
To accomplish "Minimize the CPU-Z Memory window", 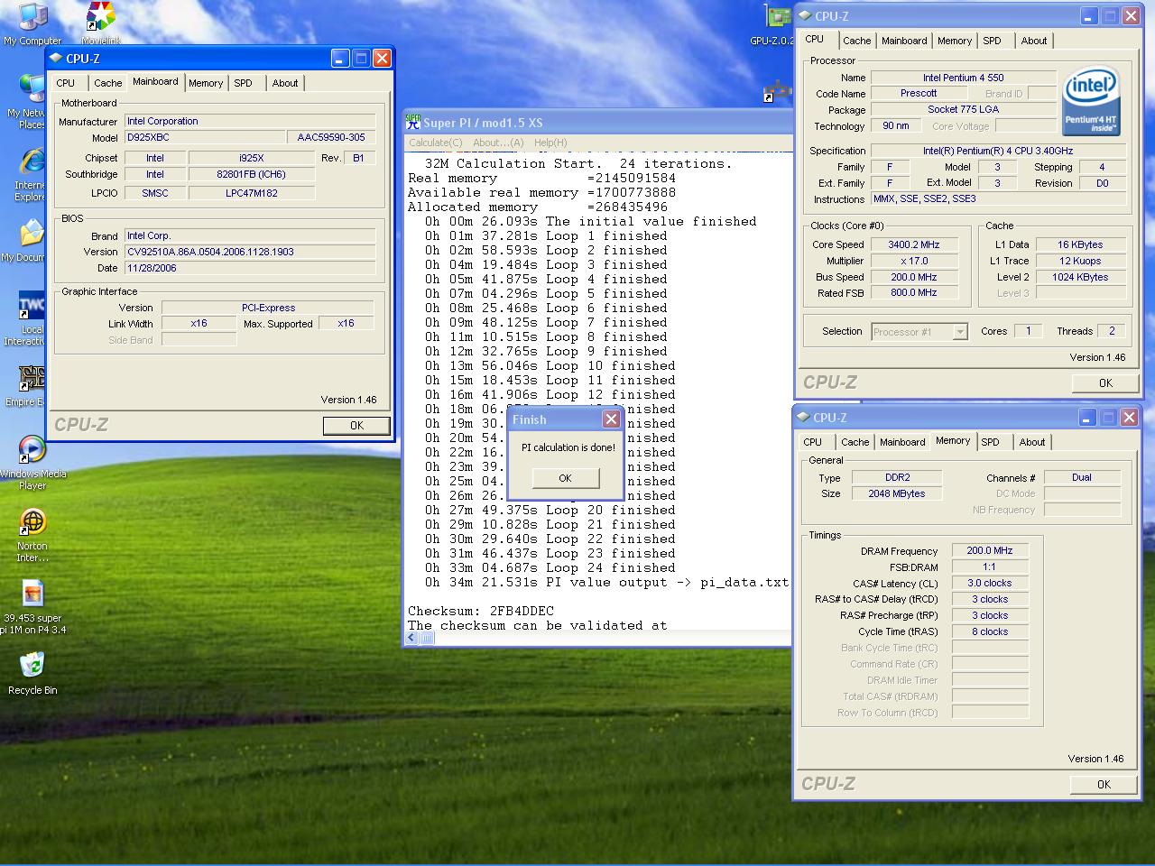I will click(1087, 418).
